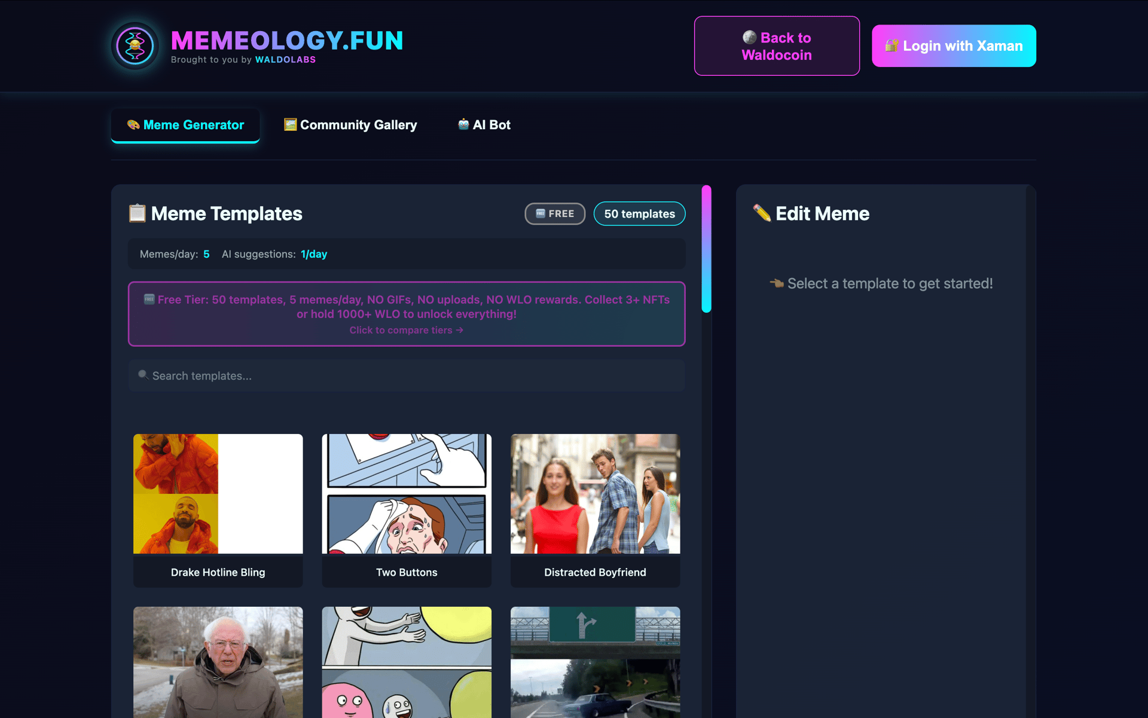Click the magnifier icon in search field
The height and width of the screenshot is (718, 1148).
[x=143, y=375]
